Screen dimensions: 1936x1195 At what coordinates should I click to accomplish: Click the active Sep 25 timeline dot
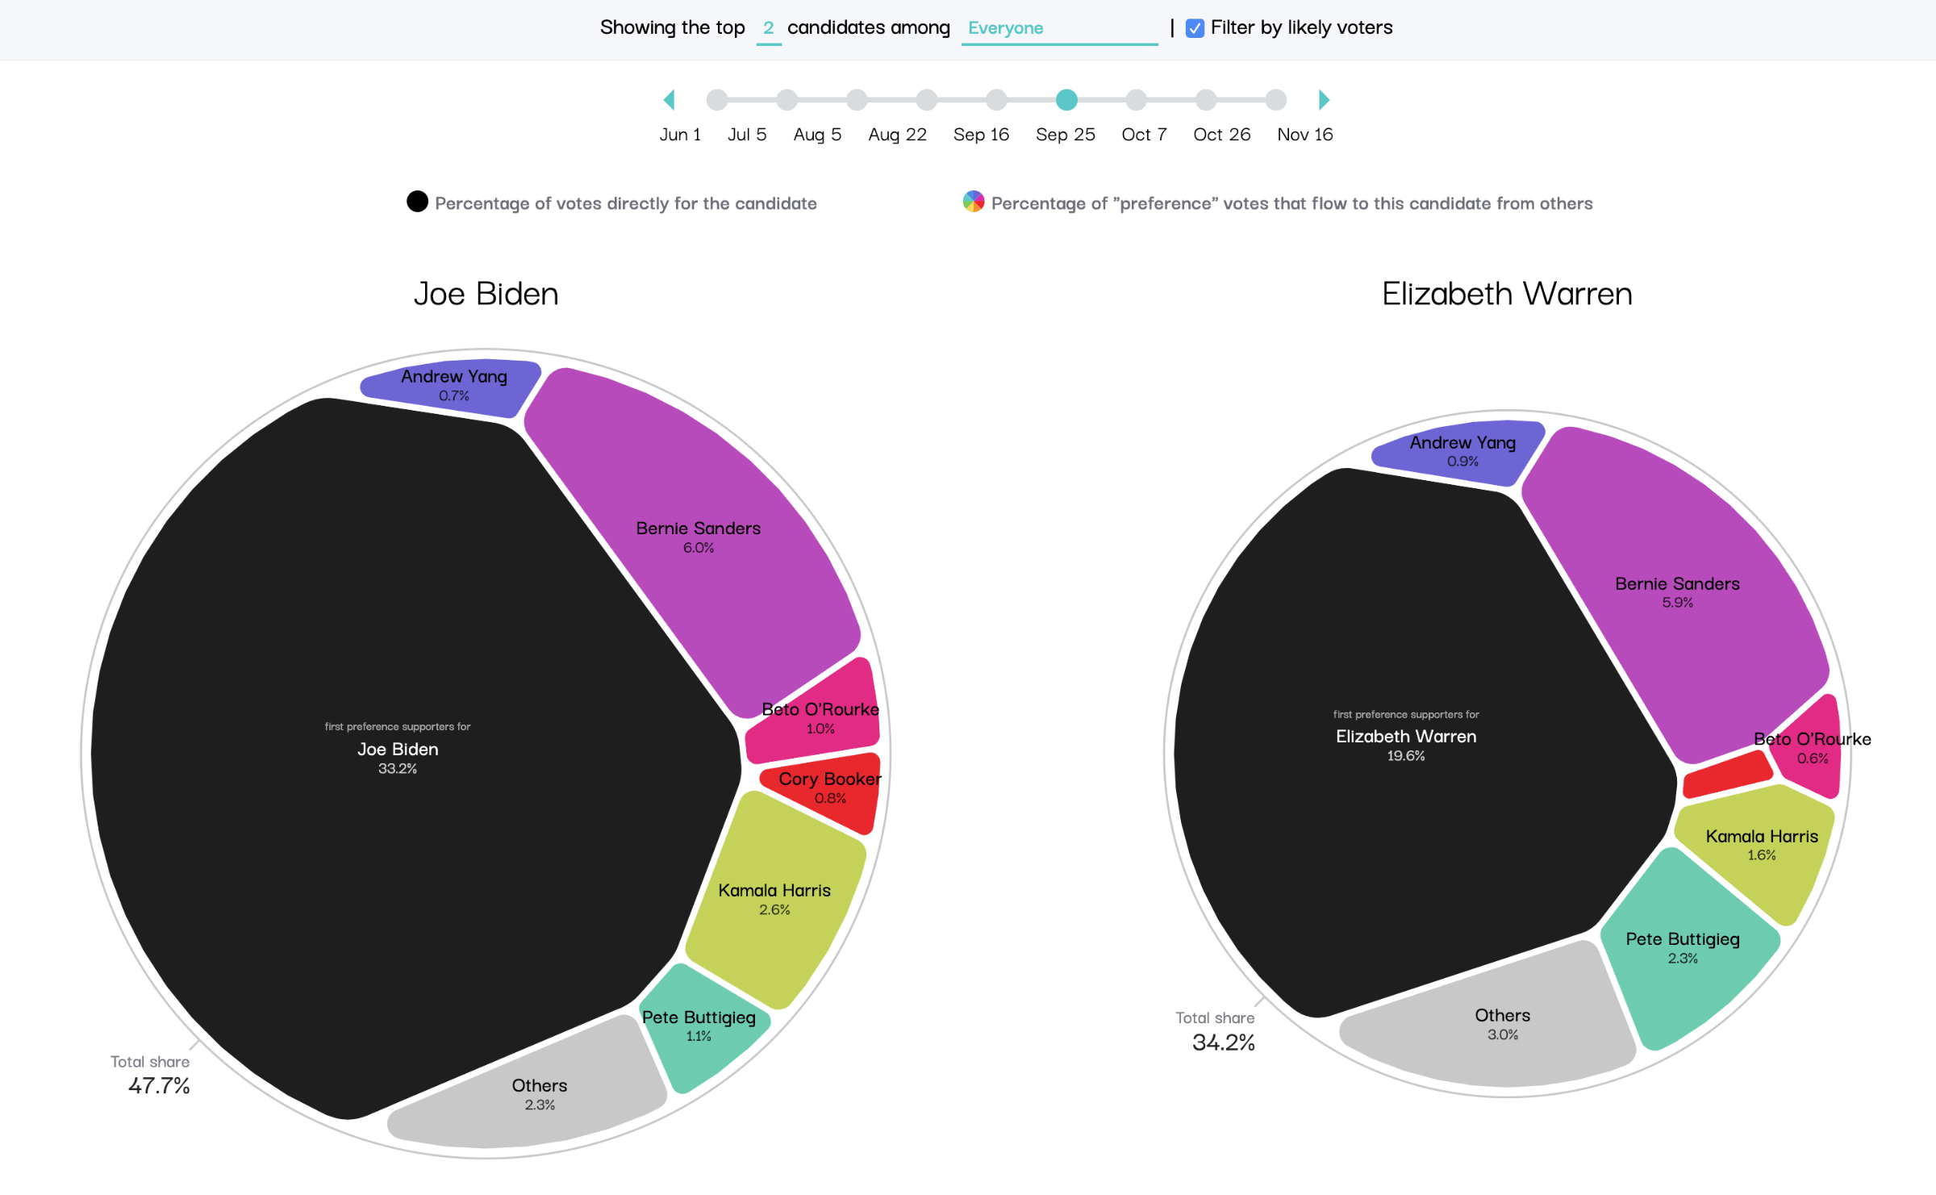coord(1066,100)
